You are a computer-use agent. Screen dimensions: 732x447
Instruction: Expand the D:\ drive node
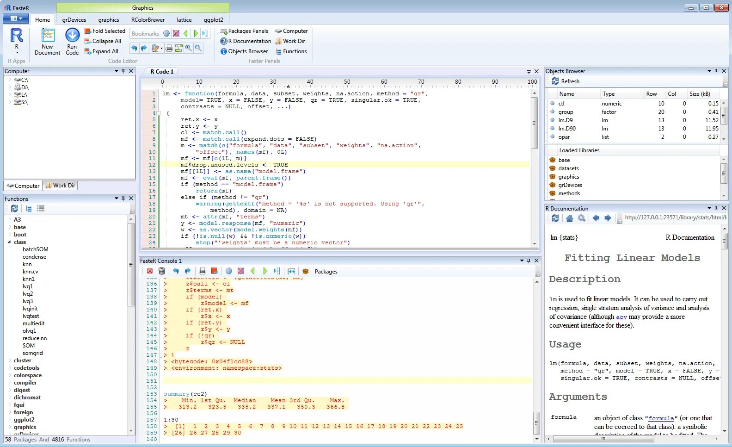coord(9,87)
